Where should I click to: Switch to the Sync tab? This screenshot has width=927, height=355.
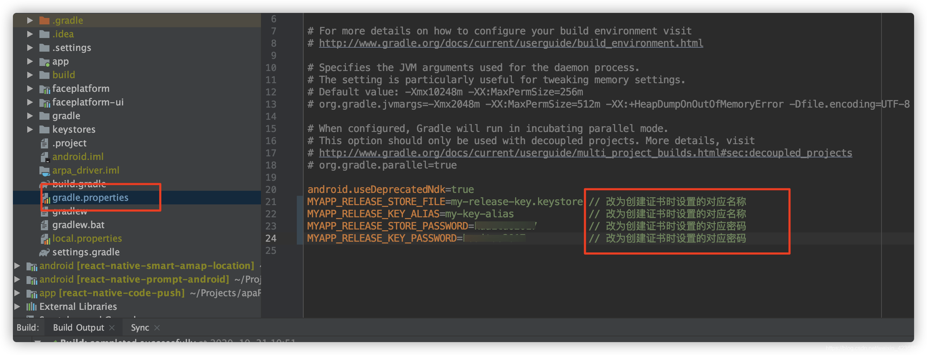140,328
